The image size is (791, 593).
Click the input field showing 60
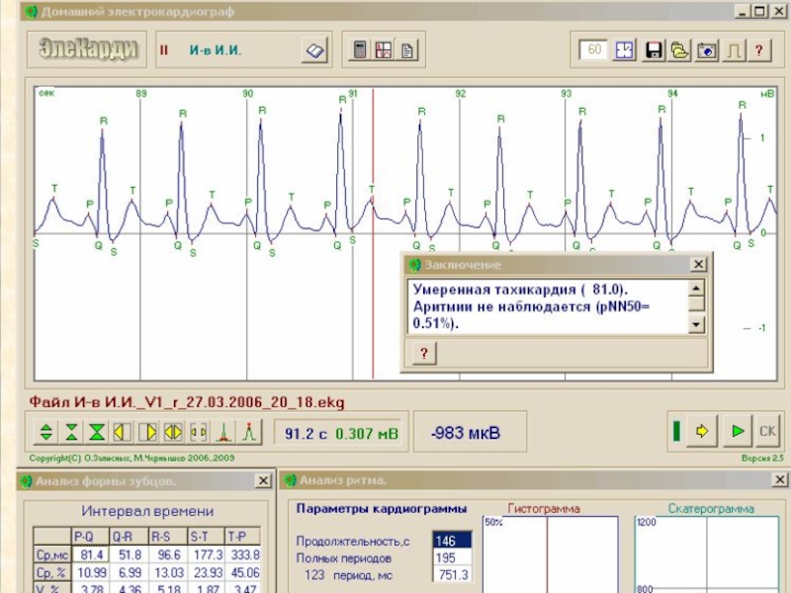pos(594,50)
